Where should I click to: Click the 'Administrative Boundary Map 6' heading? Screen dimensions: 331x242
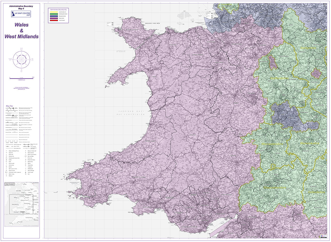(x=21, y=7)
